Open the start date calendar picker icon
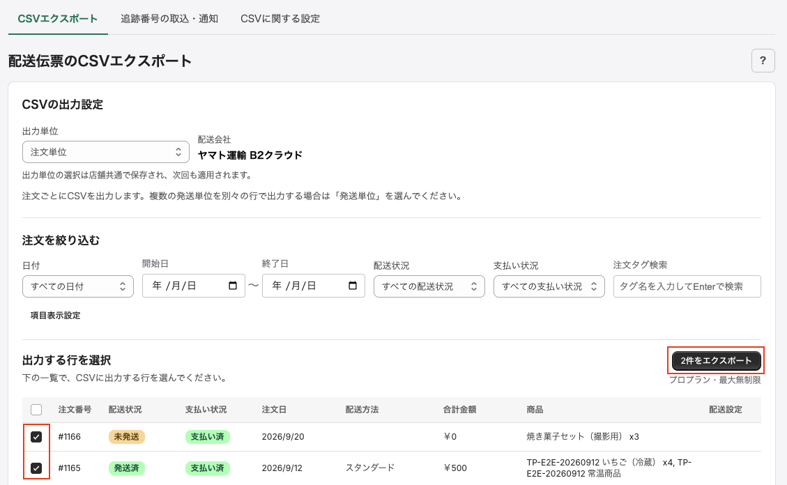Image resolution: width=787 pixels, height=485 pixels. point(232,286)
